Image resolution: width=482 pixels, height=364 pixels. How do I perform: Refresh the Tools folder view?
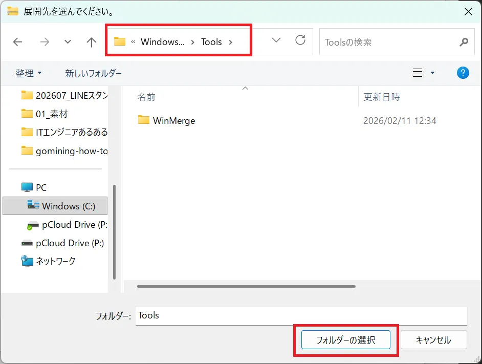click(x=300, y=40)
